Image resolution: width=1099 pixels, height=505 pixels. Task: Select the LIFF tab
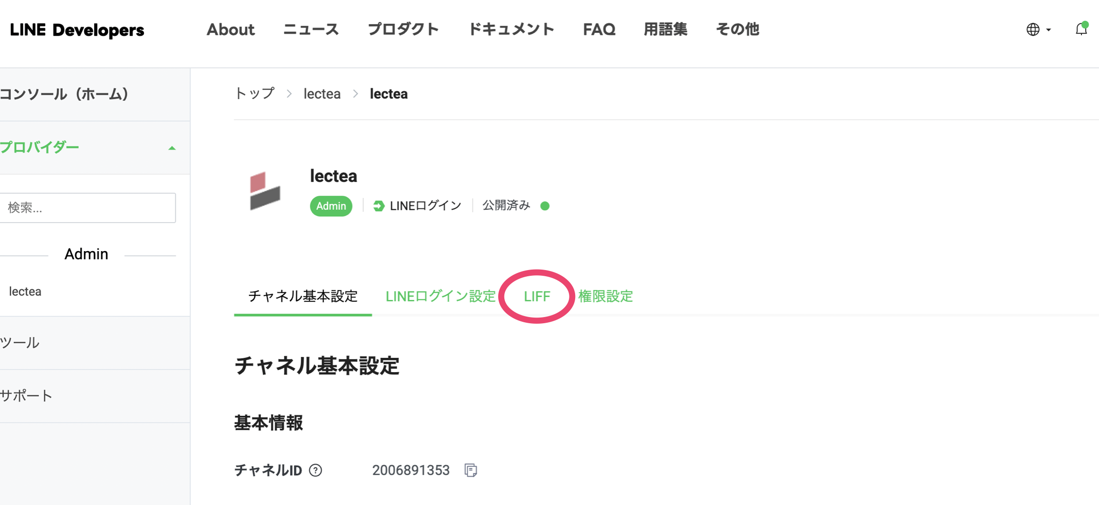pos(537,296)
